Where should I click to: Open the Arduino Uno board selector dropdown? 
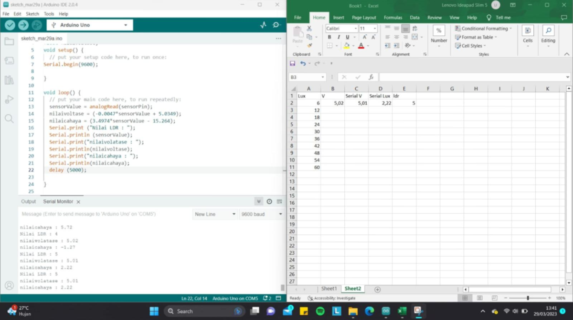coord(89,25)
